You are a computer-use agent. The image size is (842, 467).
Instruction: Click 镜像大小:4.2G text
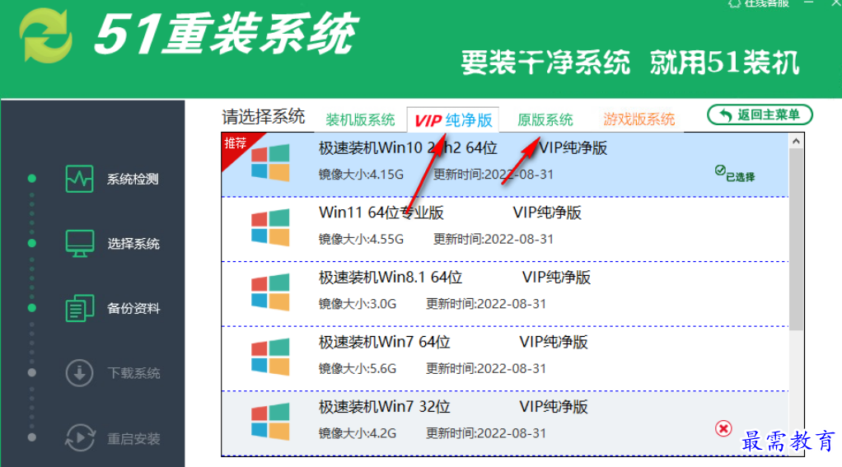coord(357,433)
